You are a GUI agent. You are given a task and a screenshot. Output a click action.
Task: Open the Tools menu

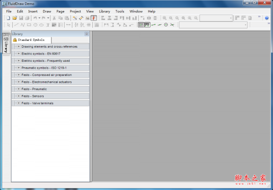[x=120, y=11]
